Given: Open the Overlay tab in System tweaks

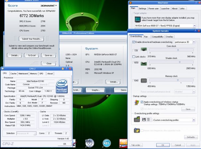Looking at the screenshot, I should 169,37.
